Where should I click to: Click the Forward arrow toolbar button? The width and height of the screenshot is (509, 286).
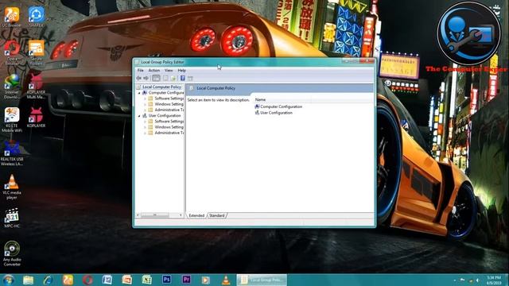click(146, 78)
